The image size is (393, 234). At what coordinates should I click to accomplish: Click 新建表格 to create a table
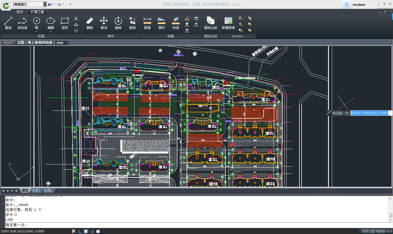coord(228,23)
